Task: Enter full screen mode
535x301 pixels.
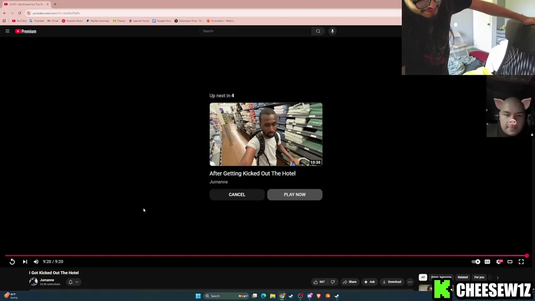Action: pos(521,262)
